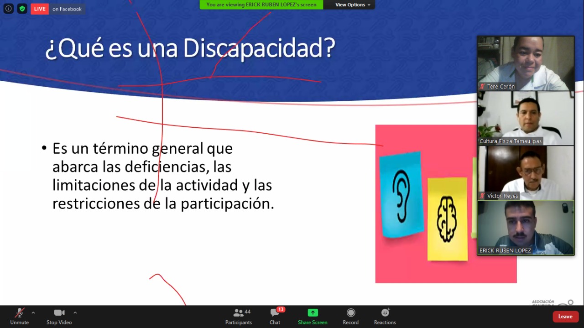This screenshot has width=584, height=328.
Task: Click the green screen-sharing notification banner
Action: click(261, 5)
